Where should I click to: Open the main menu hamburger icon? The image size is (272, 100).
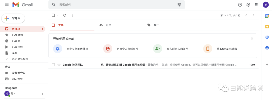point(7,5)
